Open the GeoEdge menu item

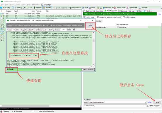(46, 5)
